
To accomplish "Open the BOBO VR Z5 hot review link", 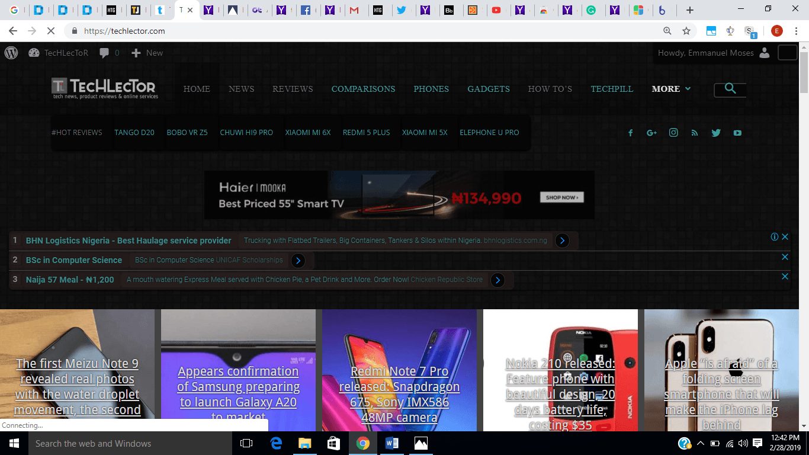I will pyautogui.click(x=187, y=133).
